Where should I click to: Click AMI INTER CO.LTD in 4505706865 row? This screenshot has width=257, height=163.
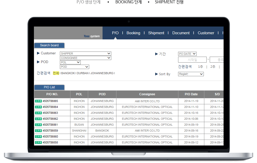click(147, 101)
